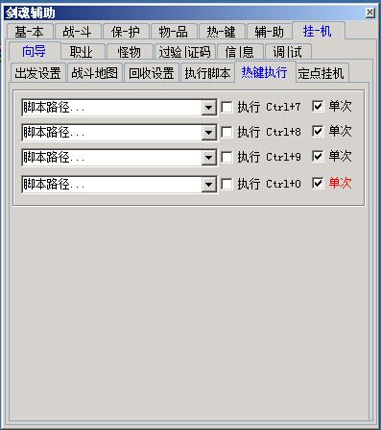The width and height of the screenshot is (381, 430).
Task: Expand script path dropdown for Ctrl+8
Action: click(x=208, y=132)
